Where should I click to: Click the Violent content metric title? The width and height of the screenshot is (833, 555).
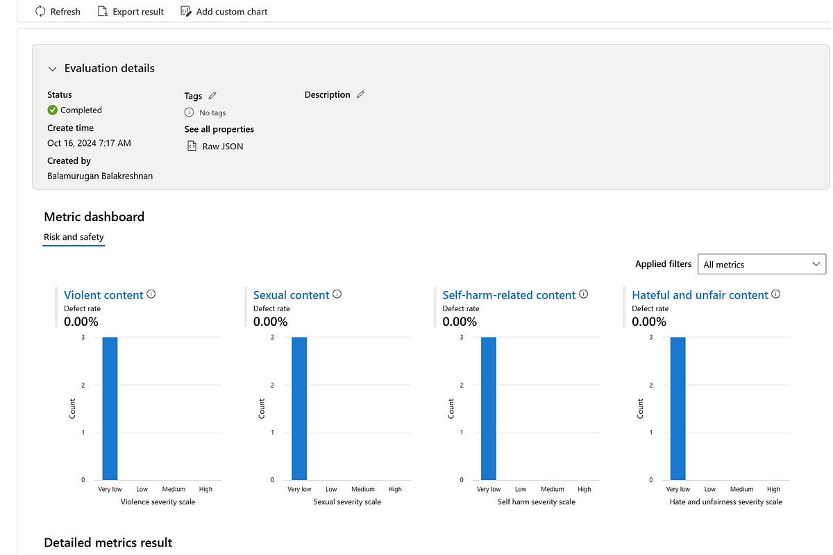click(103, 295)
